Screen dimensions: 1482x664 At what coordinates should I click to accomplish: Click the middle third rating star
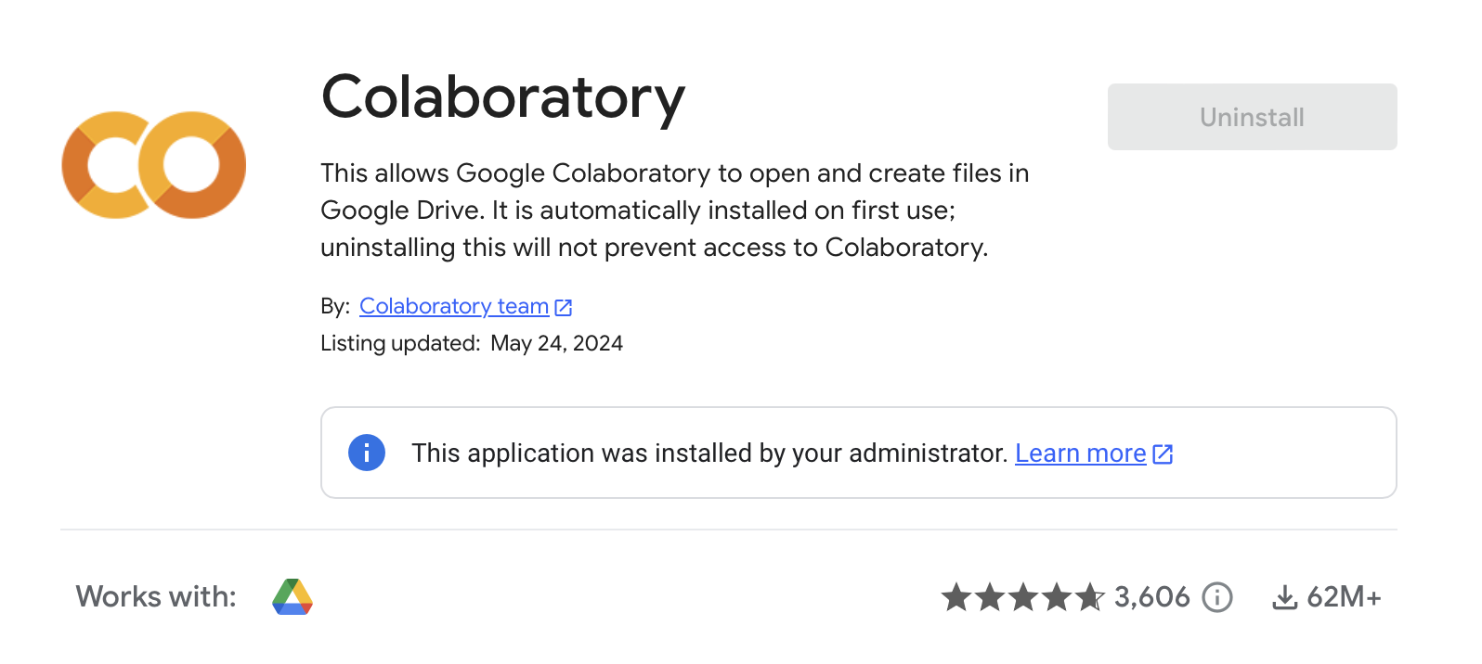[1023, 597]
